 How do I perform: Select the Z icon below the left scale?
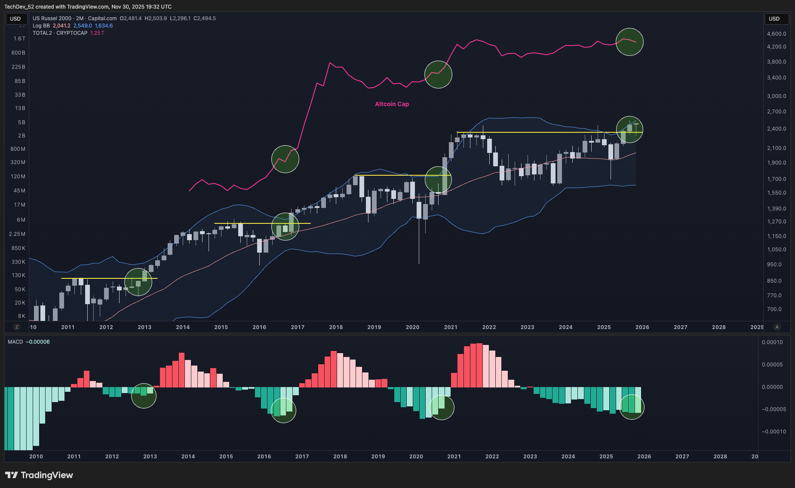17,327
